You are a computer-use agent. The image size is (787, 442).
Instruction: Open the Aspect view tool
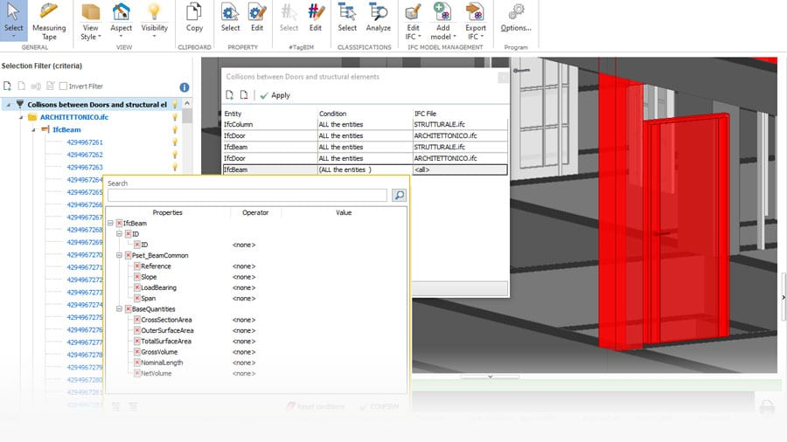coord(121,21)
